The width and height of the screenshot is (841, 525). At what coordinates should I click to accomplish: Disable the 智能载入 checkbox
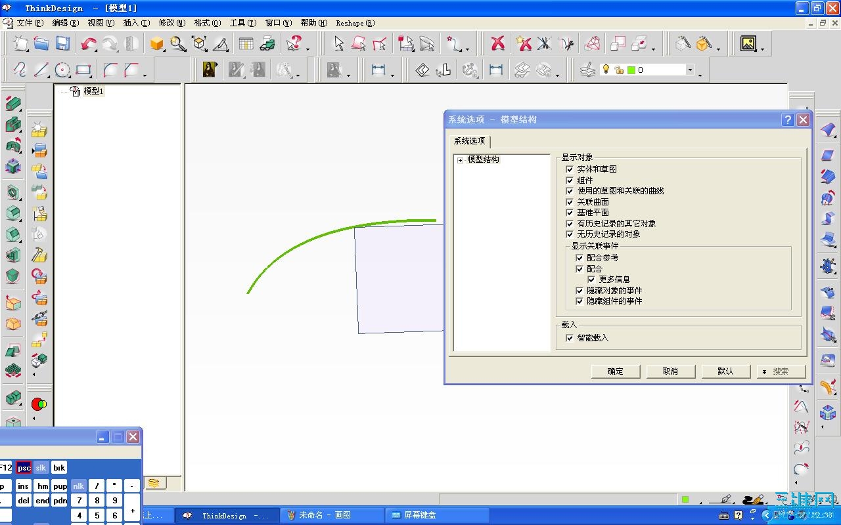coord(570,338)
